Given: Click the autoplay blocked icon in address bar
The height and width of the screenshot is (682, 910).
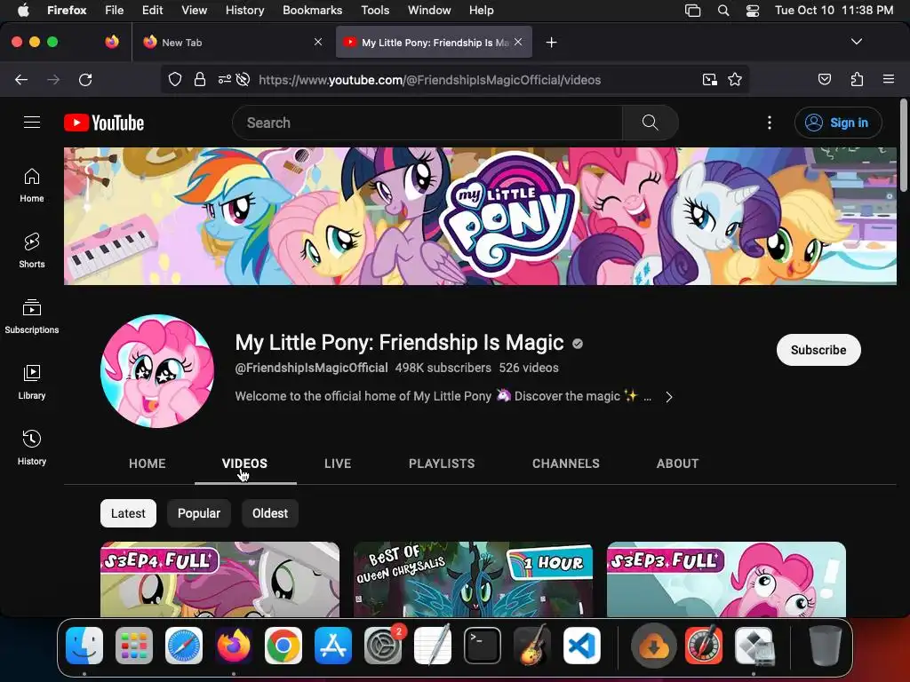Looking at the screenshot, I should click(243, 80).
